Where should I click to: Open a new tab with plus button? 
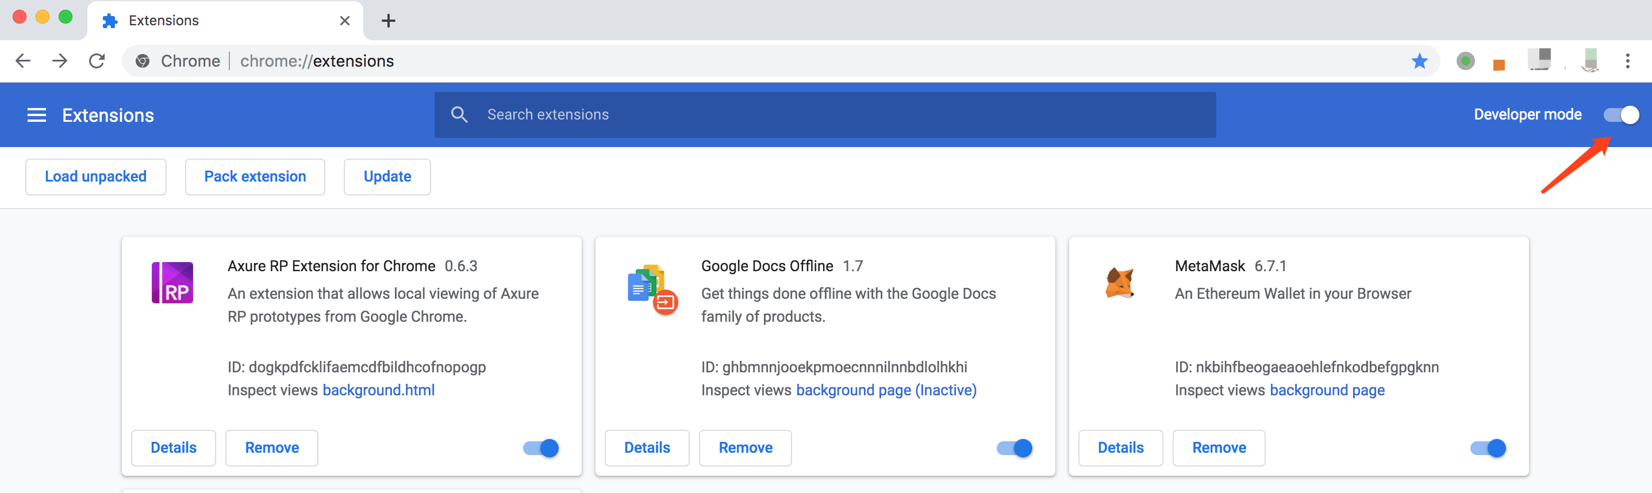coord(388,21)
